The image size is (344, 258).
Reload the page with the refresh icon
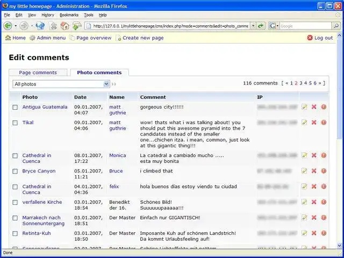click(40, 26)
